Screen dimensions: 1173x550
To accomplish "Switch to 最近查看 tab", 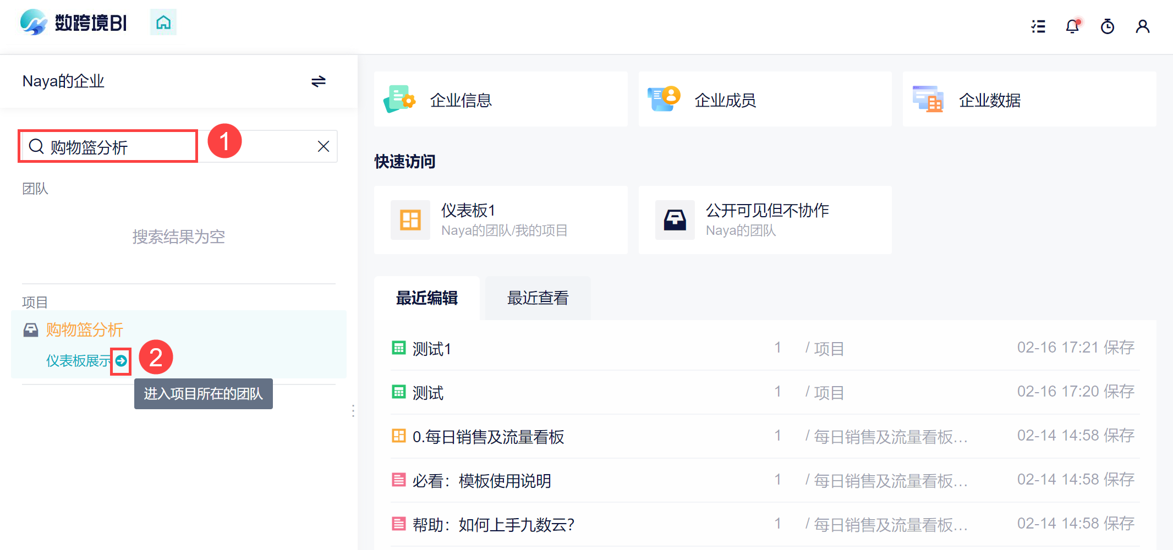I will pos(538,298).
